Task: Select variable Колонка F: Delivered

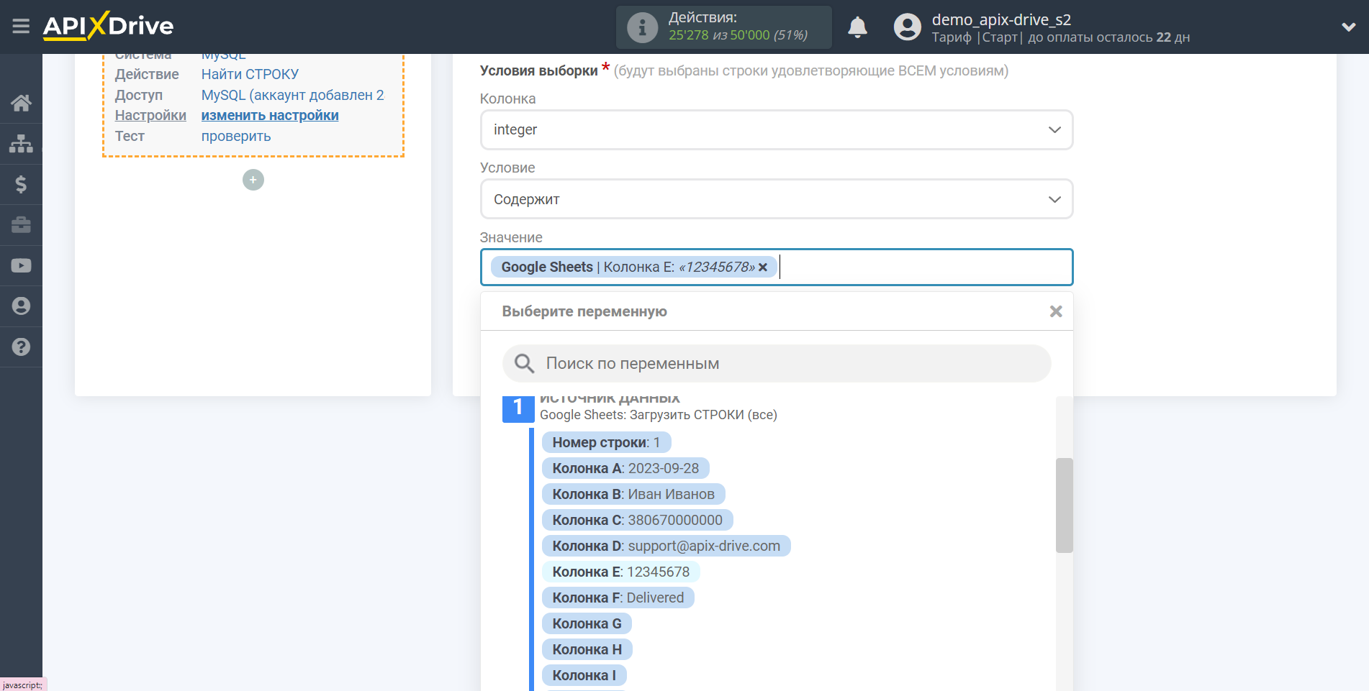Action: point(618,598)
